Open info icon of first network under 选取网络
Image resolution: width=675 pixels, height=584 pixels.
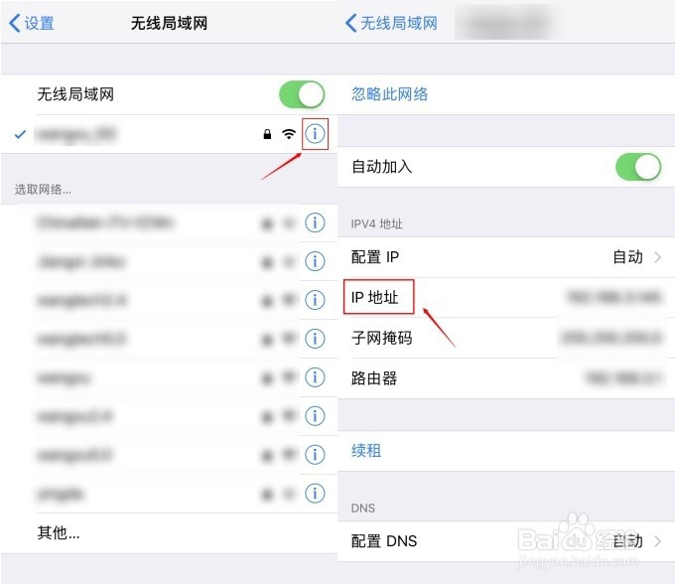(x=316, y=222)
